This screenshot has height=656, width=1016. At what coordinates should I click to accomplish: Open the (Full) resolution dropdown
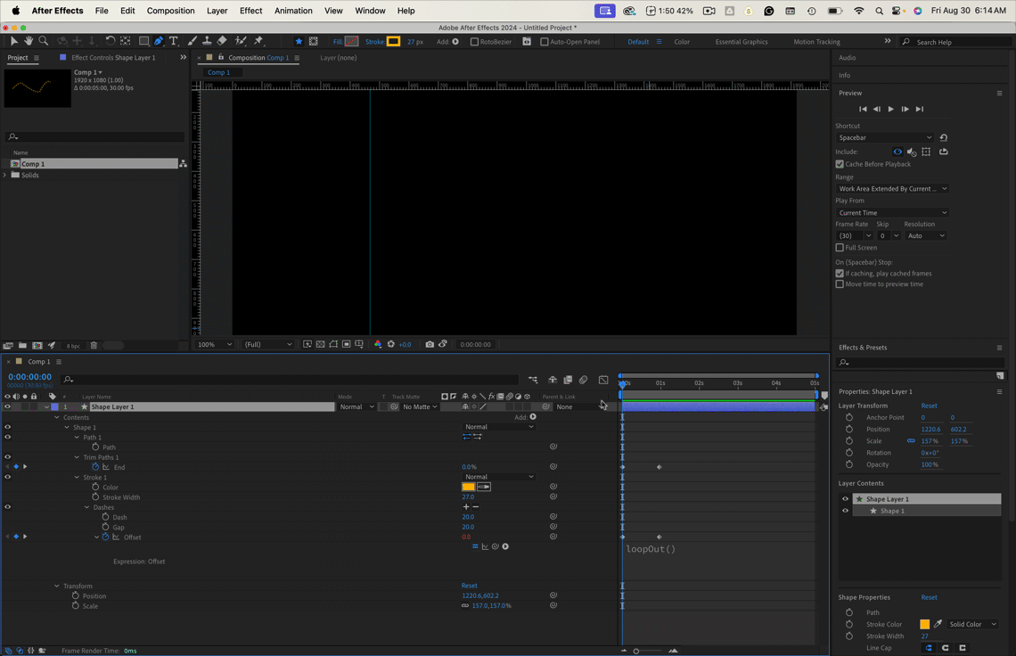tap(267, 344)
